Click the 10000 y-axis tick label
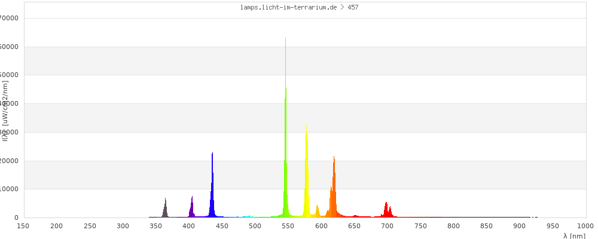The height and width of the screenshot is (239, 598). pyautogui.click(x=11, y=189)
